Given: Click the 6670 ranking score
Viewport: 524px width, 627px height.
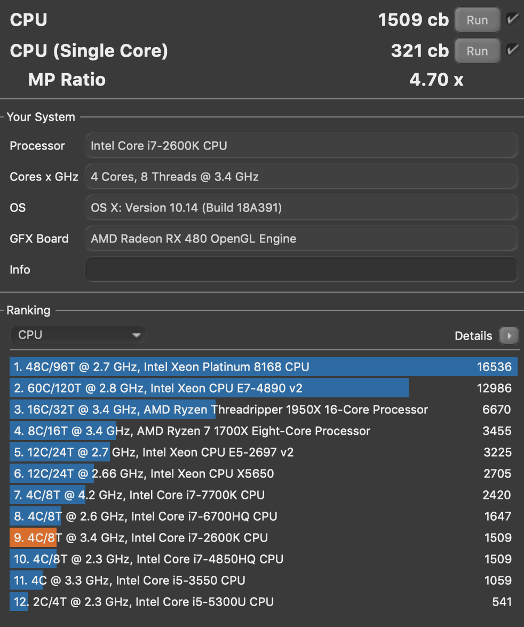Looking at the screenshot, I should point(497,410).
